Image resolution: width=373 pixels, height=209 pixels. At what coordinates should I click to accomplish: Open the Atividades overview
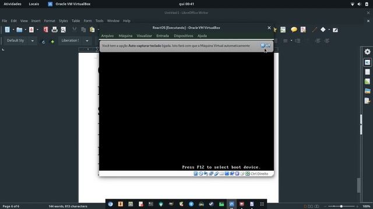click(12, 4)
